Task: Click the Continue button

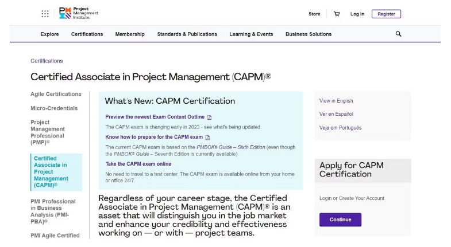Action: click(x=340, y=219)
